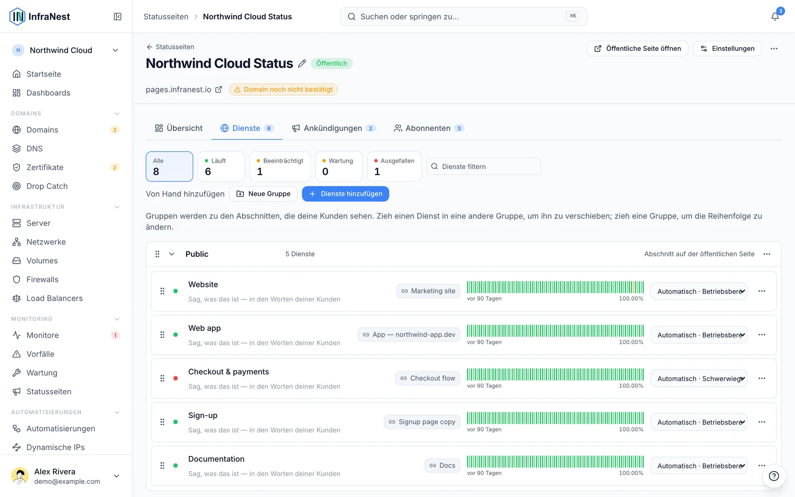This screenshot has height=497, width=795.
Task: Go to Load Balancers in sidebar
Action: pos(66,298)
